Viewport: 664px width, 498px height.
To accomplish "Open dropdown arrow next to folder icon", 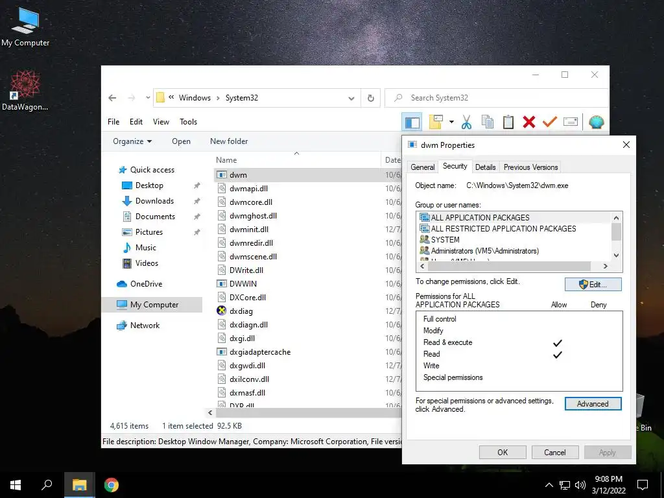I will click(451, 122).
